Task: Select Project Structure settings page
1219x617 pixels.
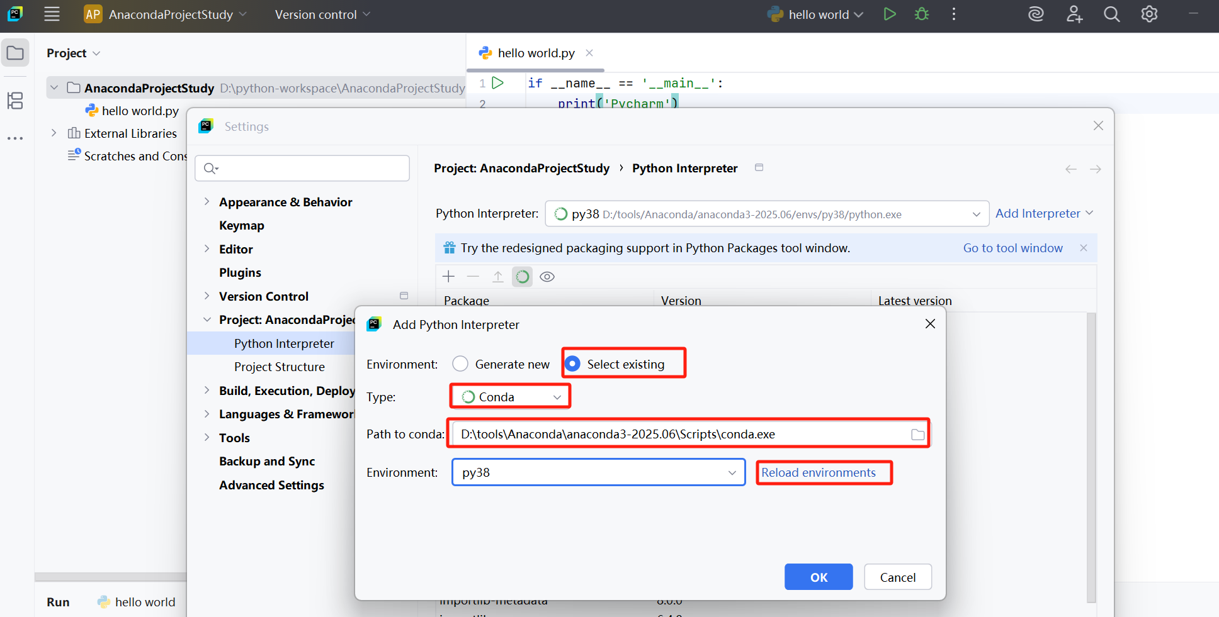Action: tap(280, 367)
